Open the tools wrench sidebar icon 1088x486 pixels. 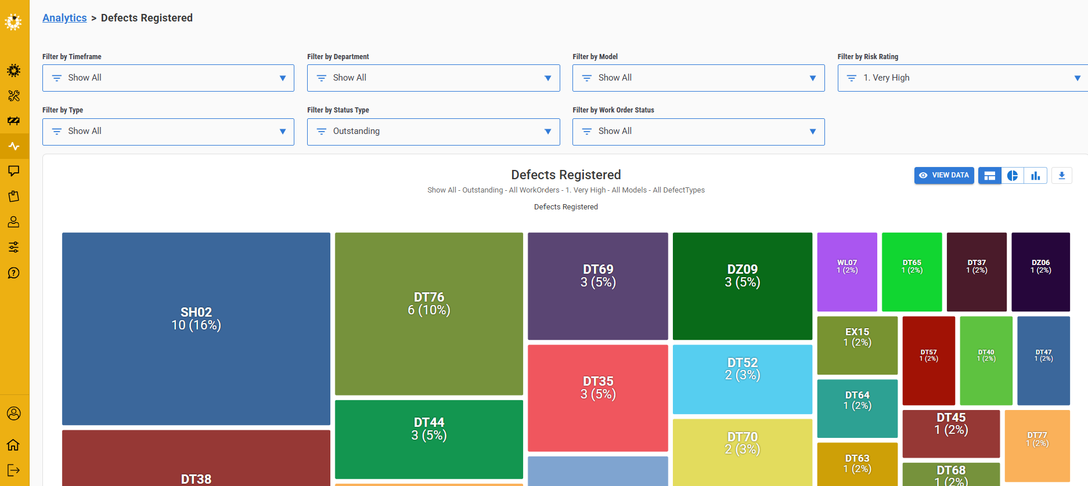14,96
